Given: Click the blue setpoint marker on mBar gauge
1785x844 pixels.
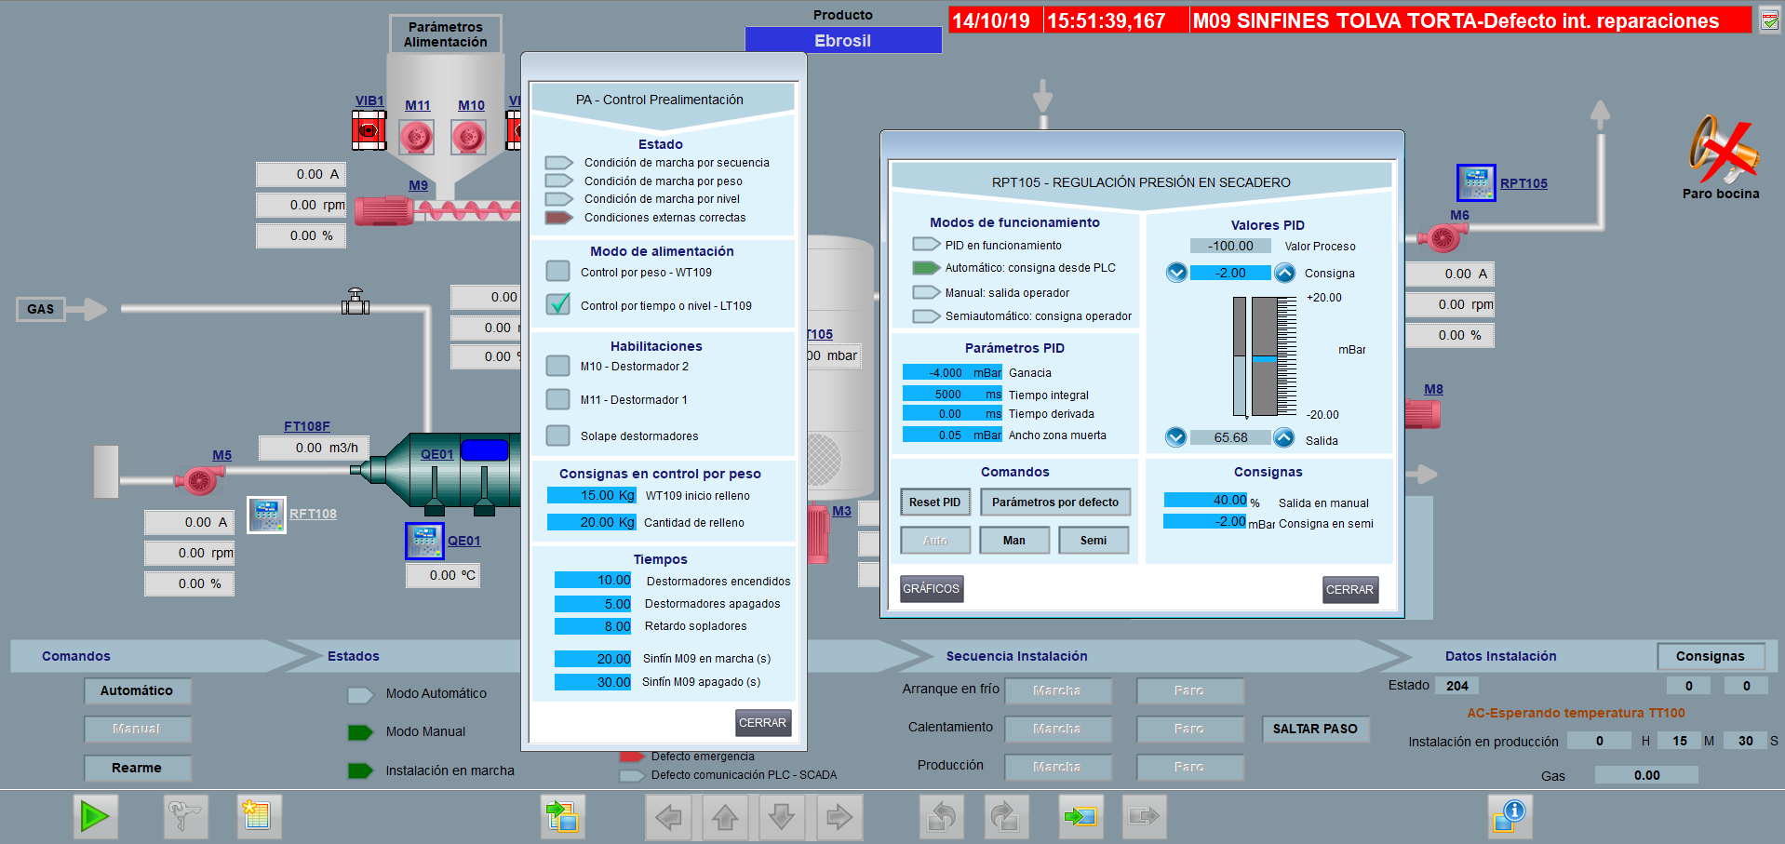Looking at the screenshot, I should coord(1264,359).
